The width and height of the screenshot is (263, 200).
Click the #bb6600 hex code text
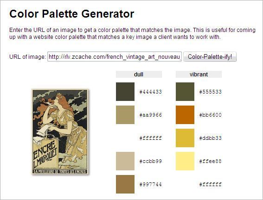211,115
